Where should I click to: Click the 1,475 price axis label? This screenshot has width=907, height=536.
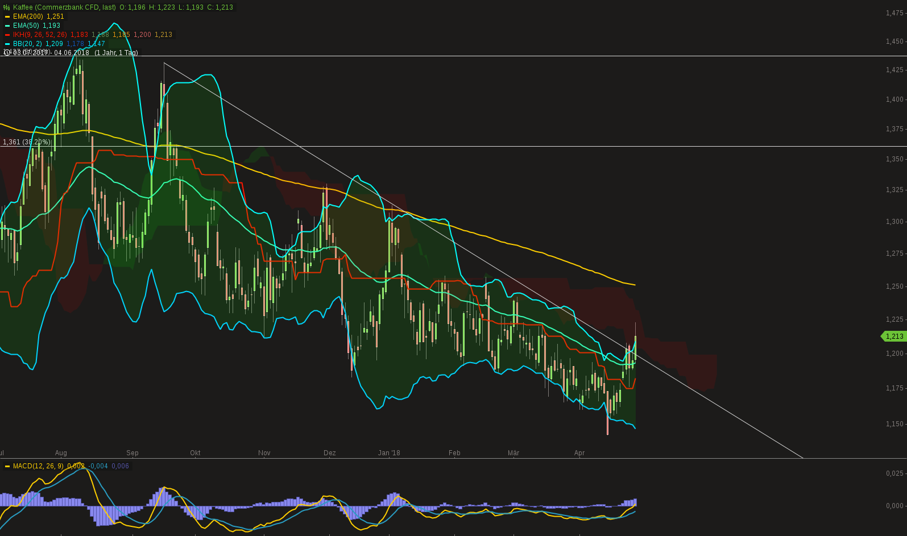point(894,13)
